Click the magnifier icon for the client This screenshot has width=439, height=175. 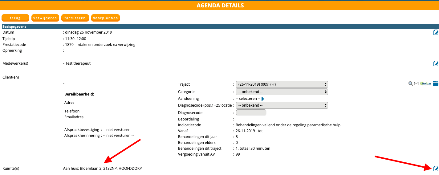[x=410, y=83]
